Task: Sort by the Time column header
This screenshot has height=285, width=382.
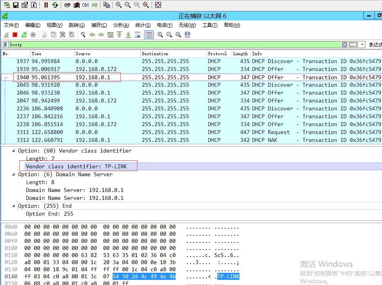Action: (52, 54)
